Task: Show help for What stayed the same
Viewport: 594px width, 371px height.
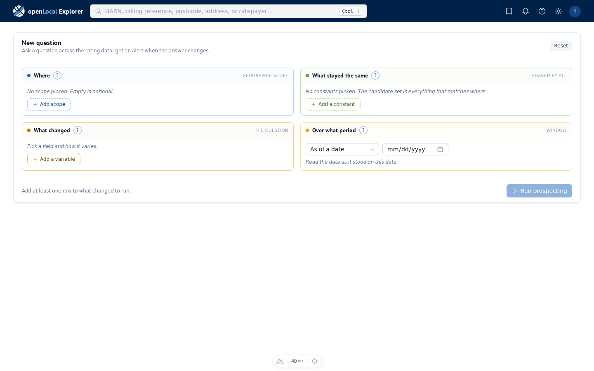Action: click(375, 75)
